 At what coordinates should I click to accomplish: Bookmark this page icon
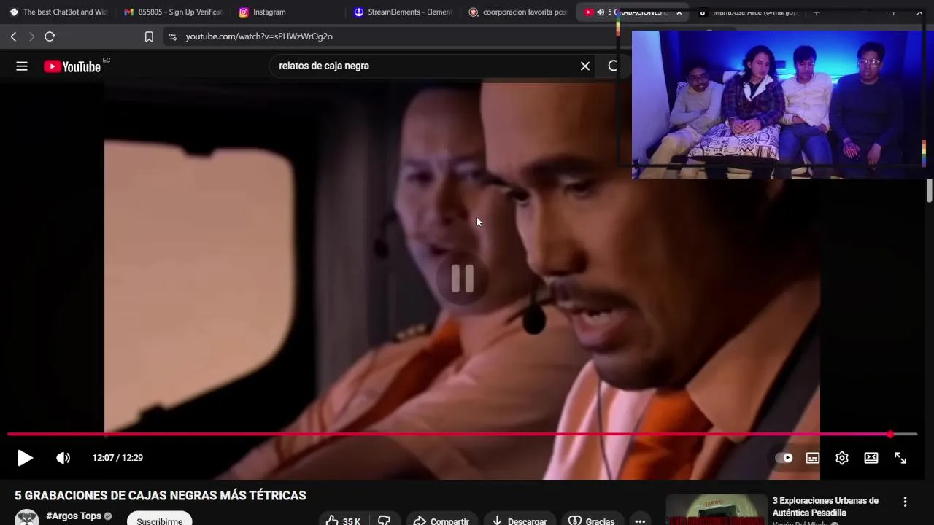click(149, 36)
